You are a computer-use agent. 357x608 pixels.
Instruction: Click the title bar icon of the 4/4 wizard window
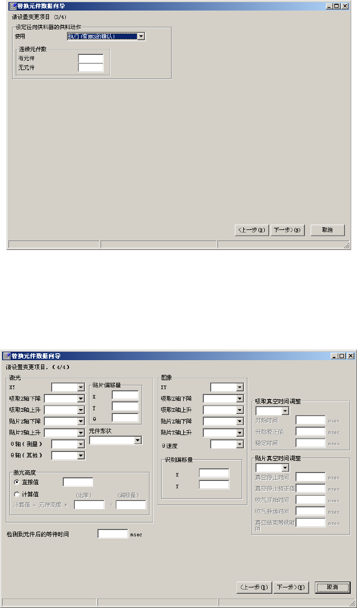(x=7, y=355)
